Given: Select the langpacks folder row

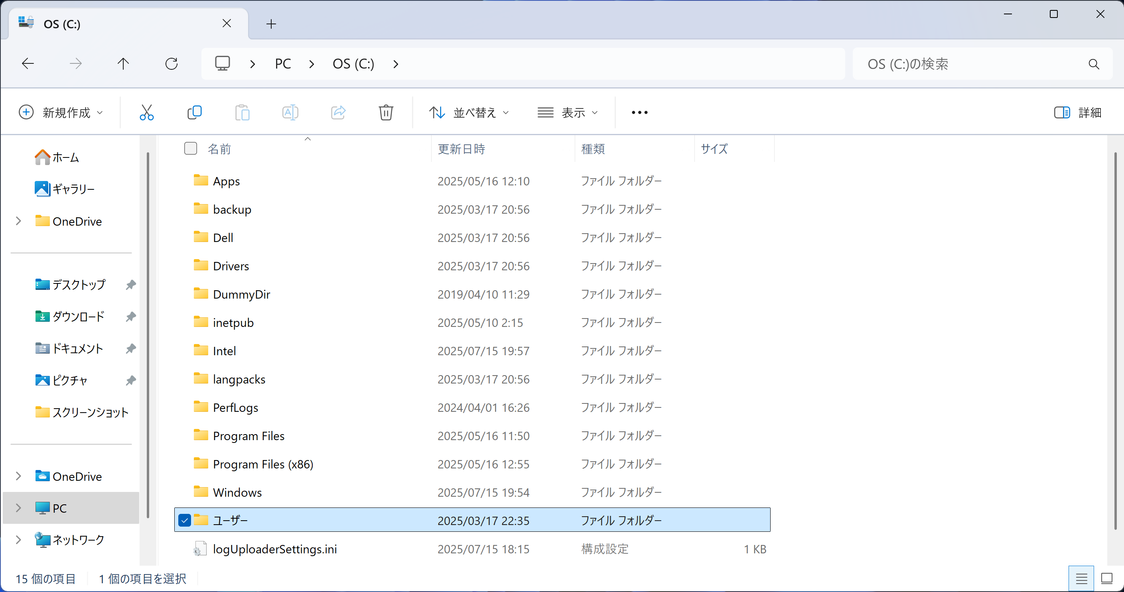Looking at the screenshot, I should pos(472,379).
